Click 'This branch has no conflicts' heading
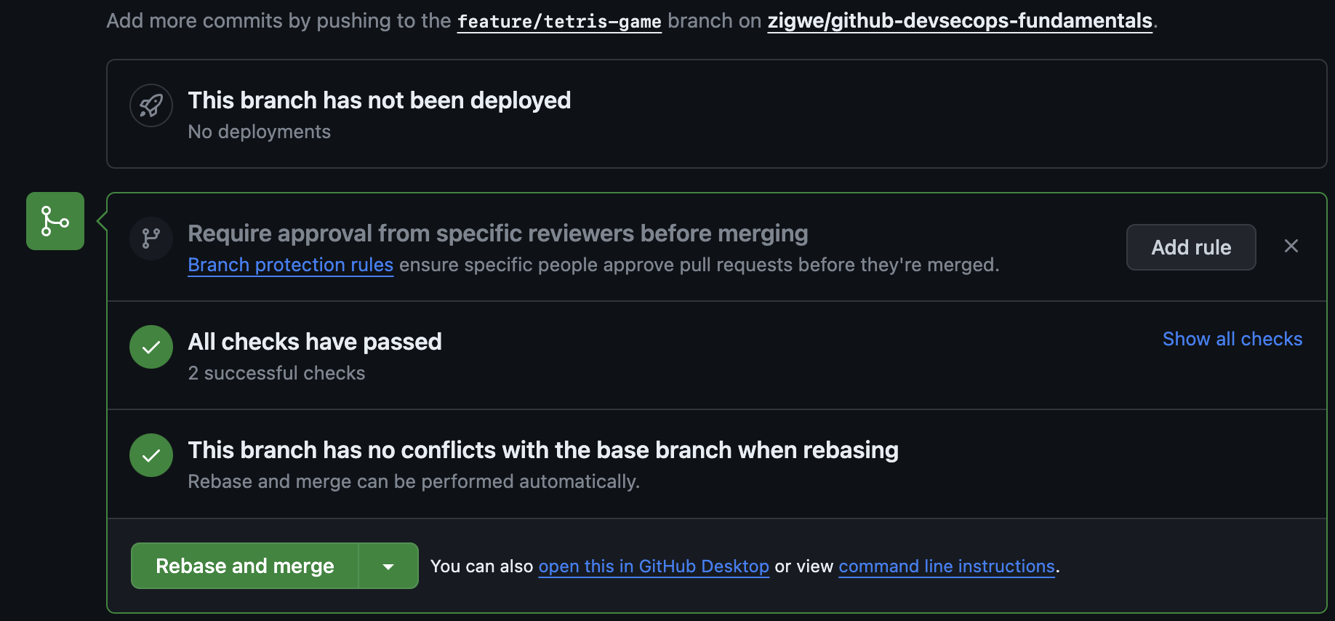 coord(543,450)
